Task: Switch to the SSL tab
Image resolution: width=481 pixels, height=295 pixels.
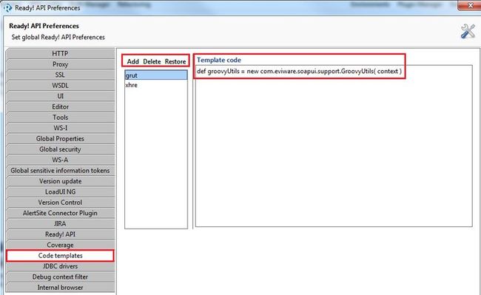Action: 60,75
